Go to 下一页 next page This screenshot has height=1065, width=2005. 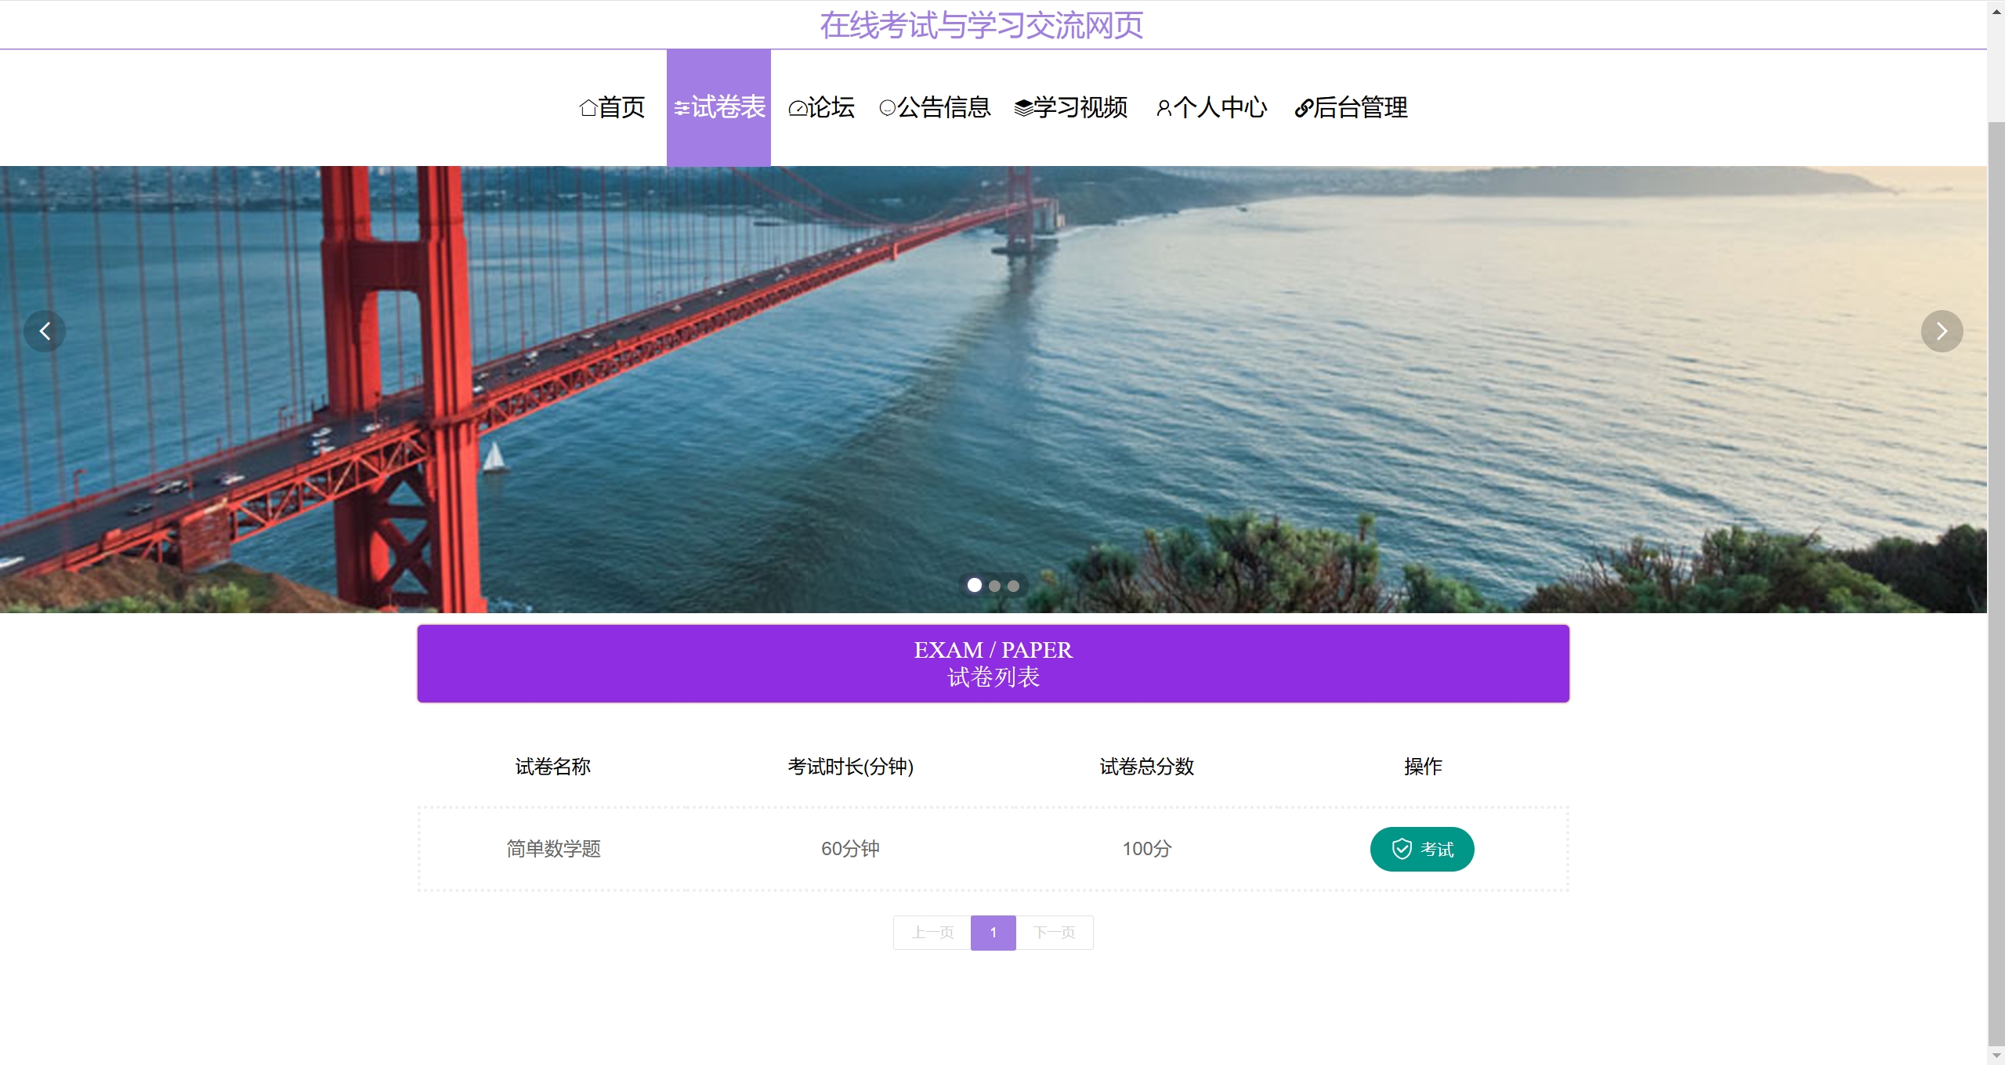[x=1054, y=933]
